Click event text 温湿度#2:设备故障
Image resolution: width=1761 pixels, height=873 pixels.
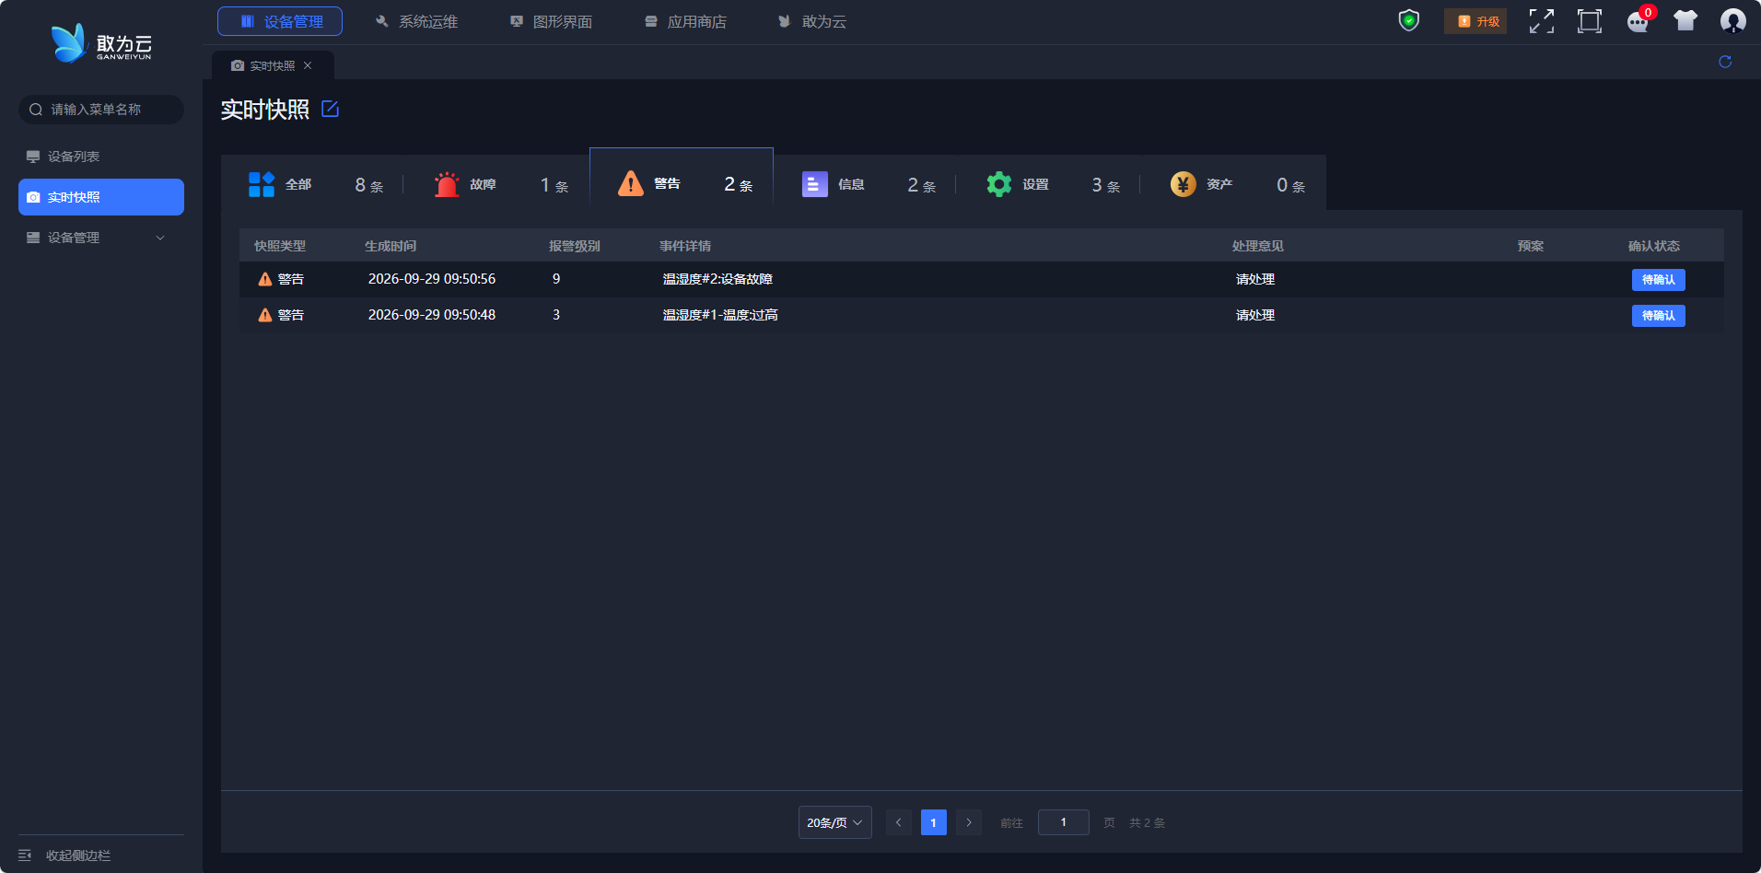(x=717, y=279)
